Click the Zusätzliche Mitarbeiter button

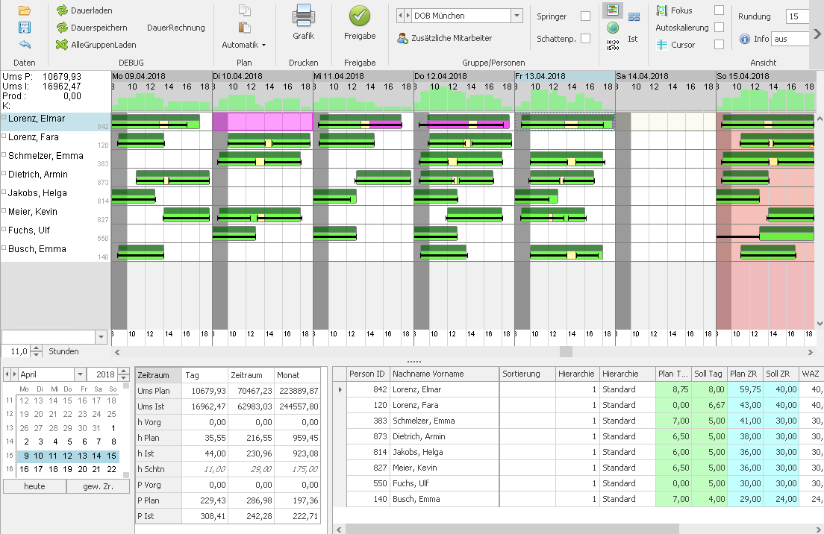coord(444,38)
